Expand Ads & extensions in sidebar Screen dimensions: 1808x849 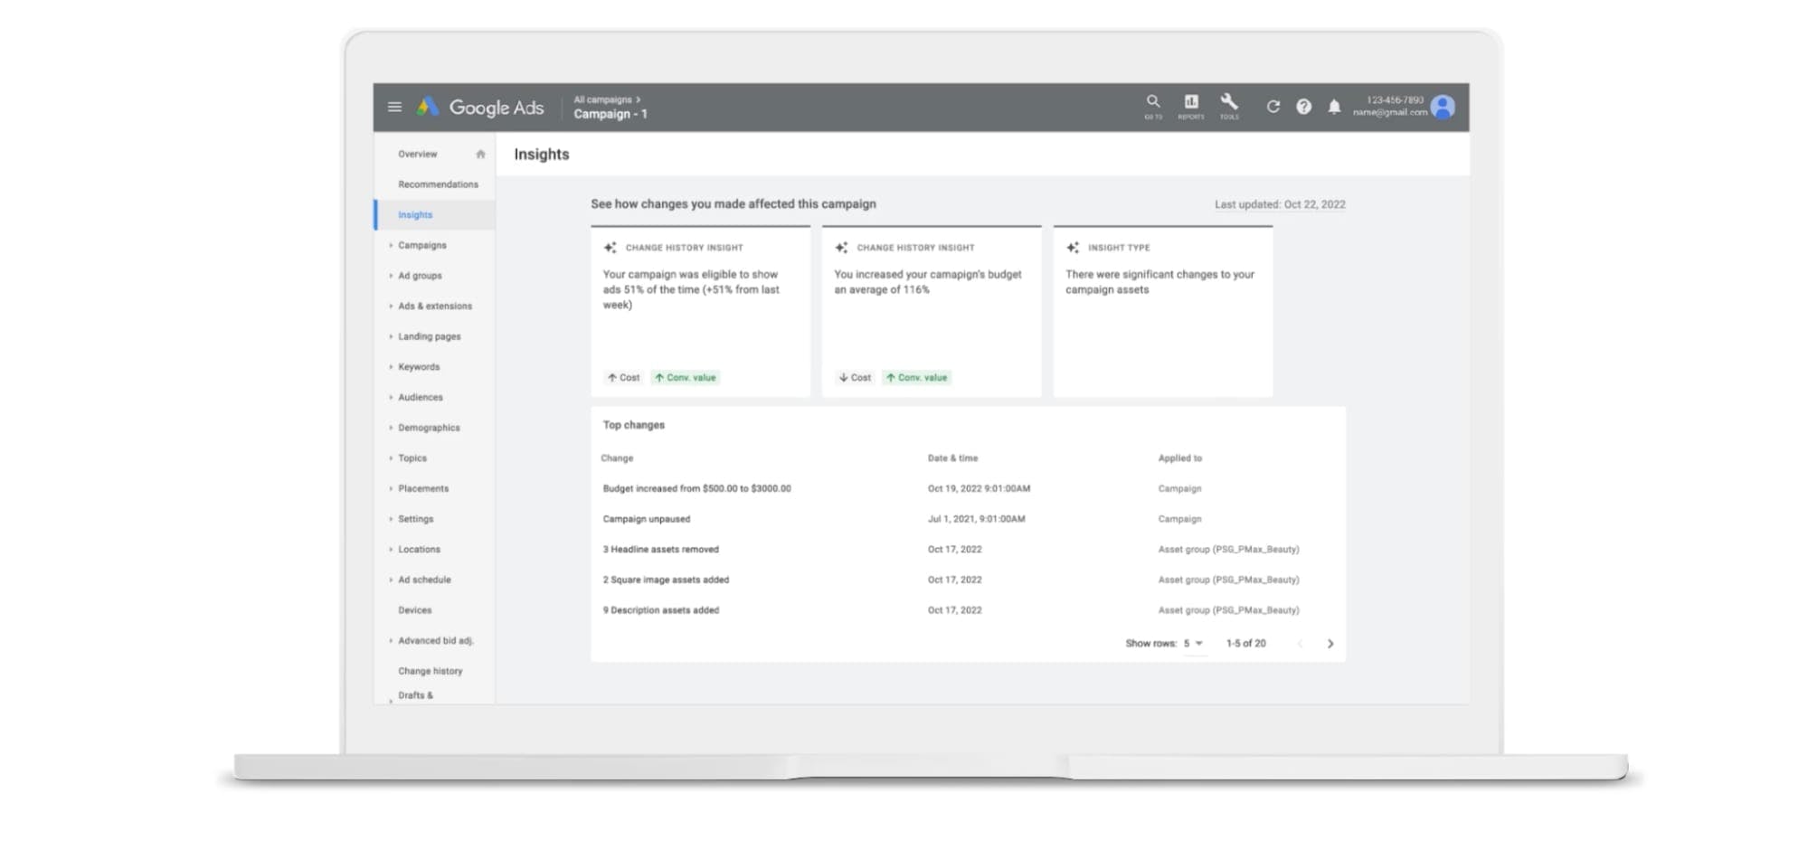pyautogui.click(x=435, y=307)
